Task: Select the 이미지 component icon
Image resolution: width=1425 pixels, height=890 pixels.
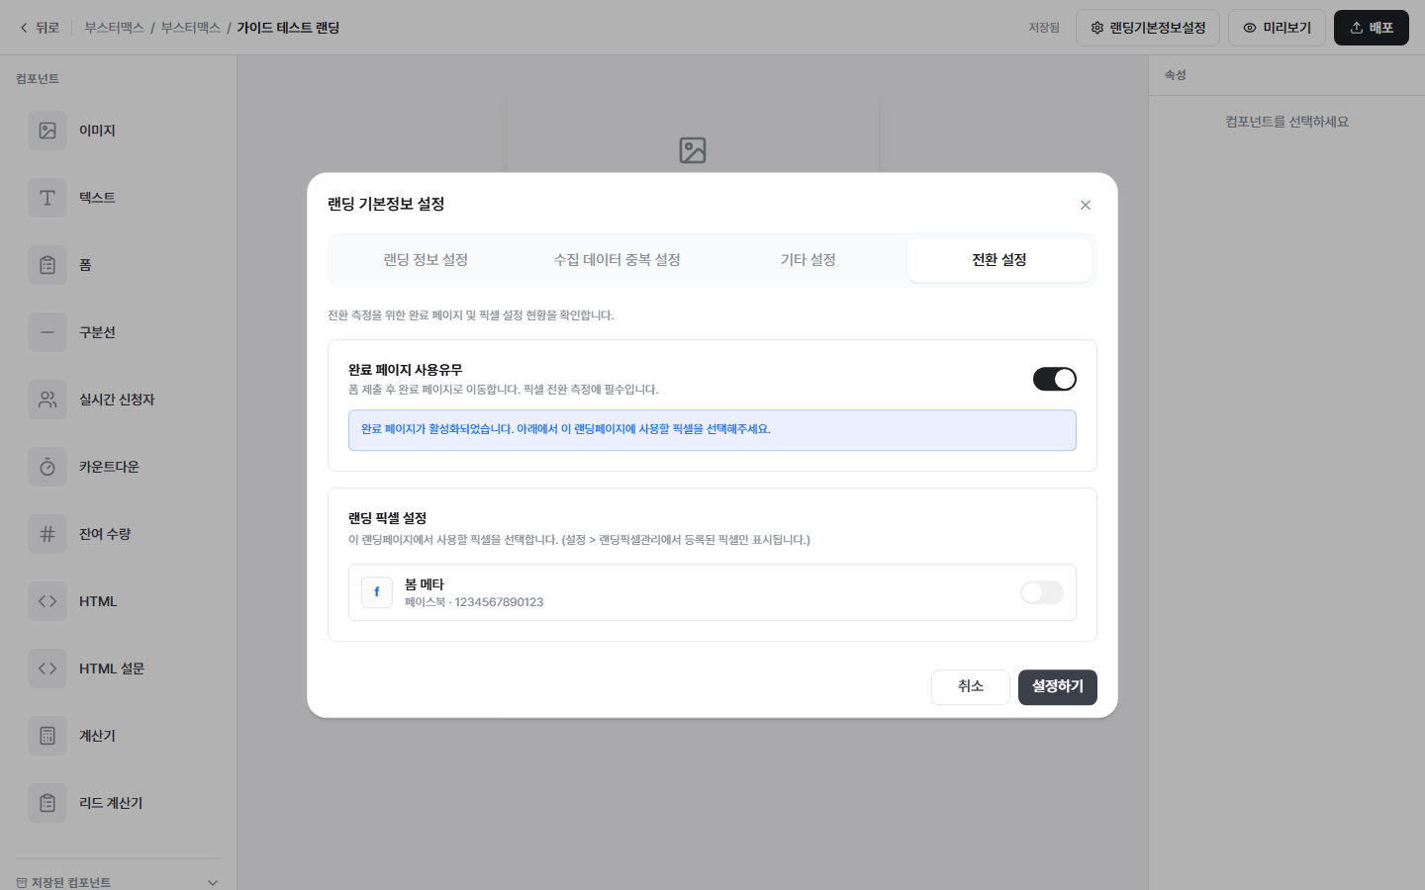Action: pos(47,131)
